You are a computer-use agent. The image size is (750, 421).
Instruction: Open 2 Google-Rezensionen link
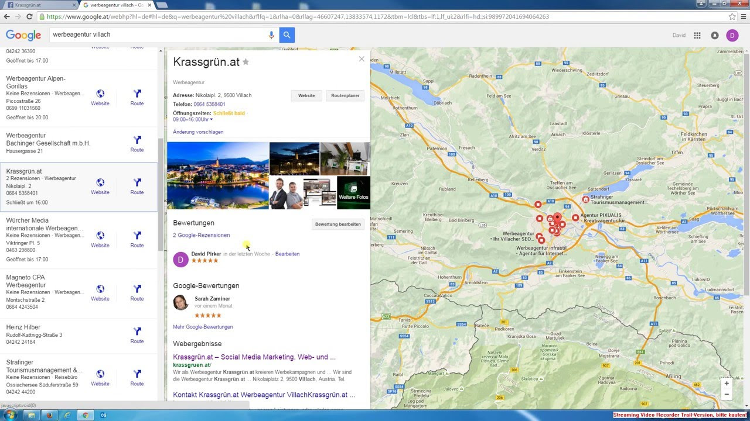pos(201,235)
